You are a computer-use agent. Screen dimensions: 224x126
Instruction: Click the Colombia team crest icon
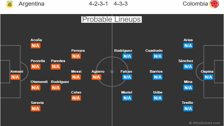[x=214, y=4]
